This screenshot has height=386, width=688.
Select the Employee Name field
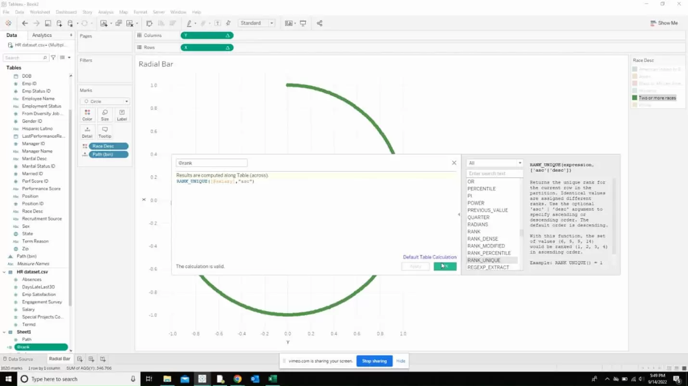pyautogui.click(x=38, y=98)
